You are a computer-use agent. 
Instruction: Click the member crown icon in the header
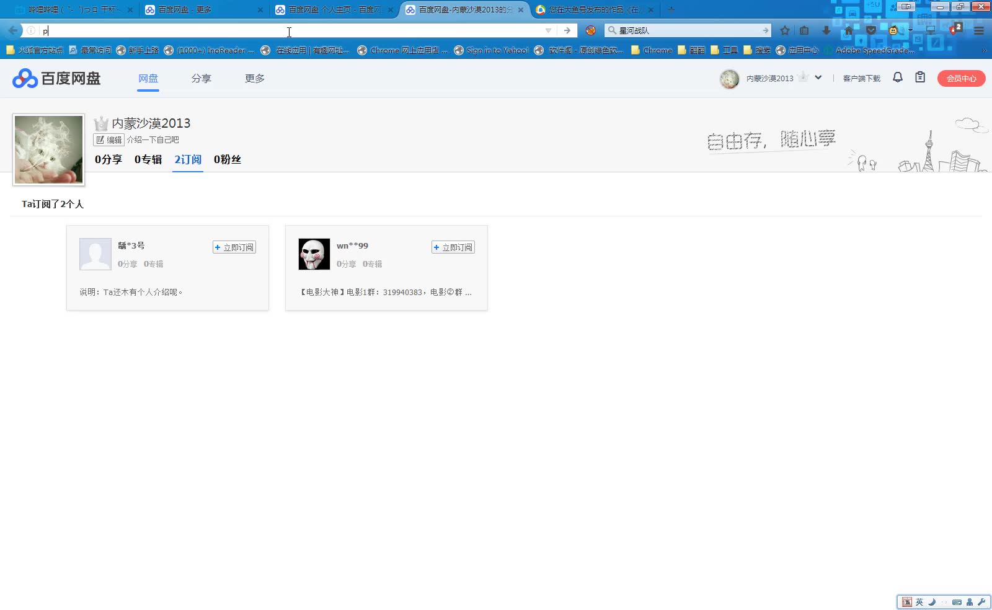[804, 77]
